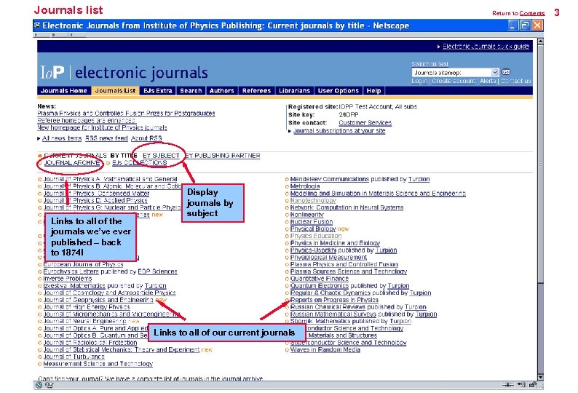This screenshot has width=578, height=393.
Task: Open Journal of Radiological Protection
Action: point(90,343)
